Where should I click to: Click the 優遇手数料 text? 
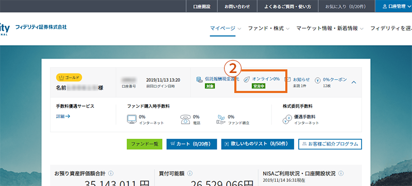point(305,117)
